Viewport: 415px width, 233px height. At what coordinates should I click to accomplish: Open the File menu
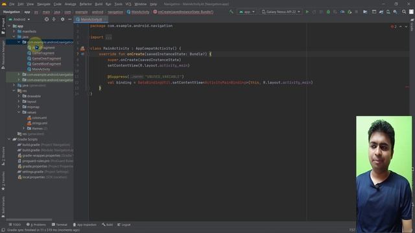click(x=12, y=5)
